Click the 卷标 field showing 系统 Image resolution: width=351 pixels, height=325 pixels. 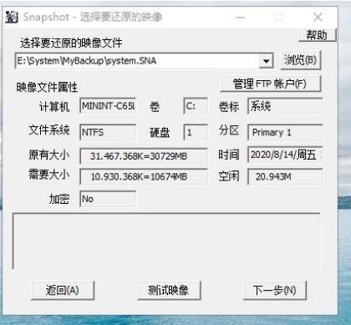coord(285,106)
